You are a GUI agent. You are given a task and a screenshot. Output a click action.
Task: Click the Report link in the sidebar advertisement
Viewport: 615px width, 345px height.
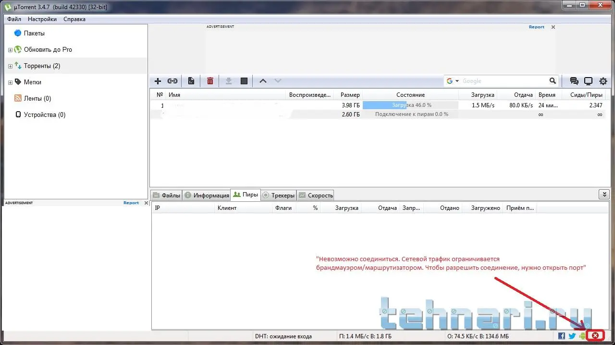[x=131, y=203]
